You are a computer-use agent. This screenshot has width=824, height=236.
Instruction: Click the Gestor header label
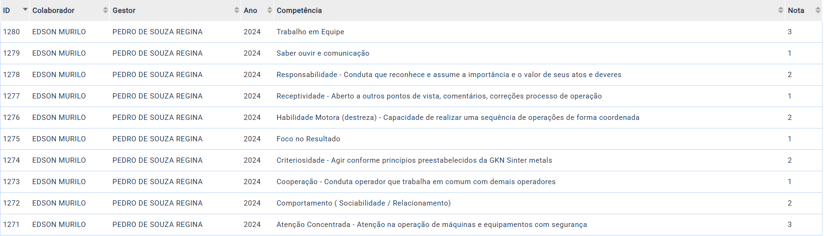tap(124, 10)
